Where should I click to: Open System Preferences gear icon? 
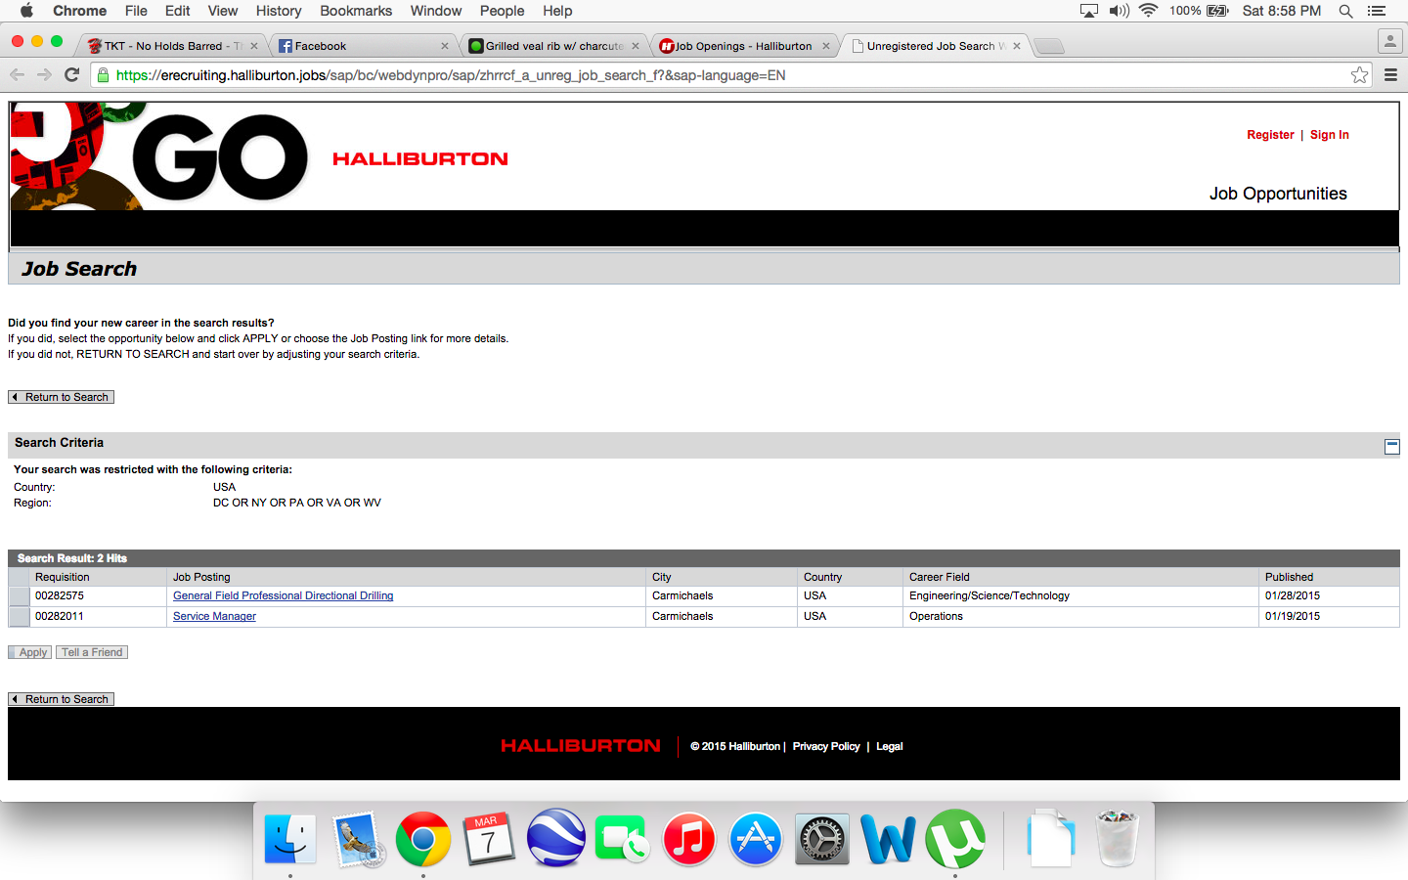[x=821, y=839]
